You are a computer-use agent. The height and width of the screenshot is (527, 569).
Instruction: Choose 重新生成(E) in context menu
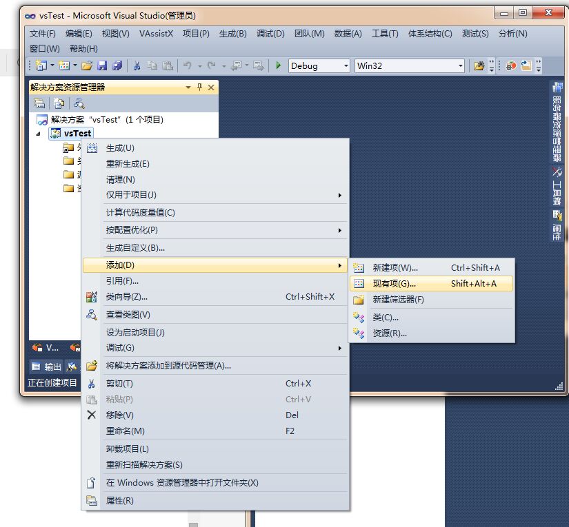(x=216, y=164)
